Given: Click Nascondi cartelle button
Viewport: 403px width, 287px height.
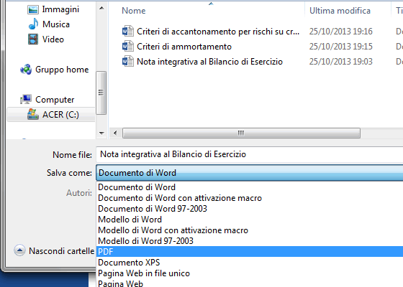Looking at the screenshot, I should click(x=54, y=251).
